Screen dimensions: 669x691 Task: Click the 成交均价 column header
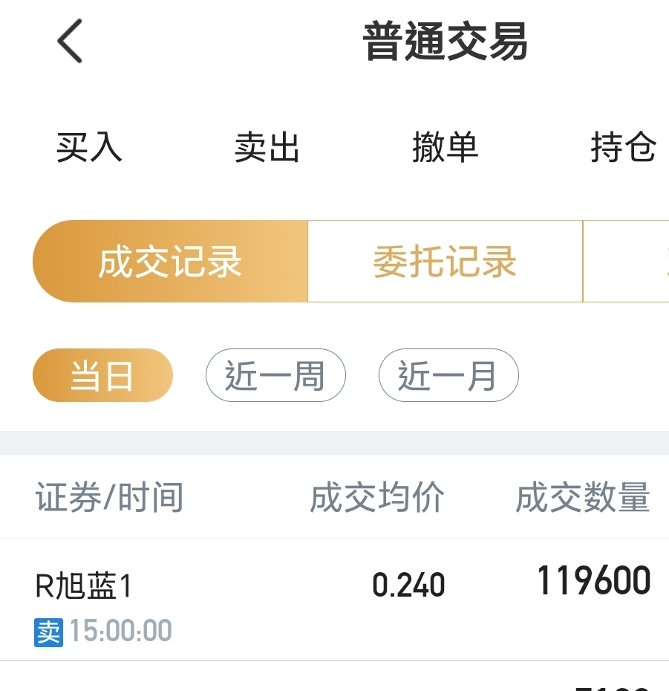[377, 497]
